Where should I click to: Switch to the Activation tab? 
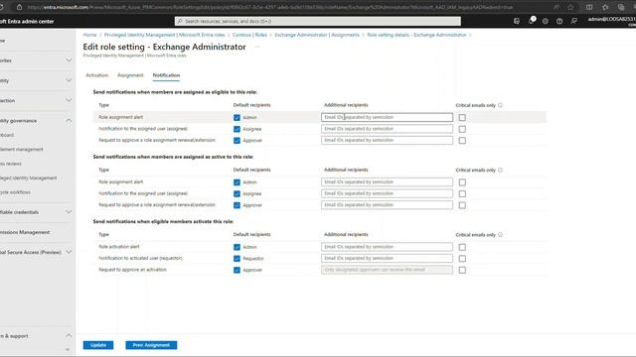click(97, 75)
